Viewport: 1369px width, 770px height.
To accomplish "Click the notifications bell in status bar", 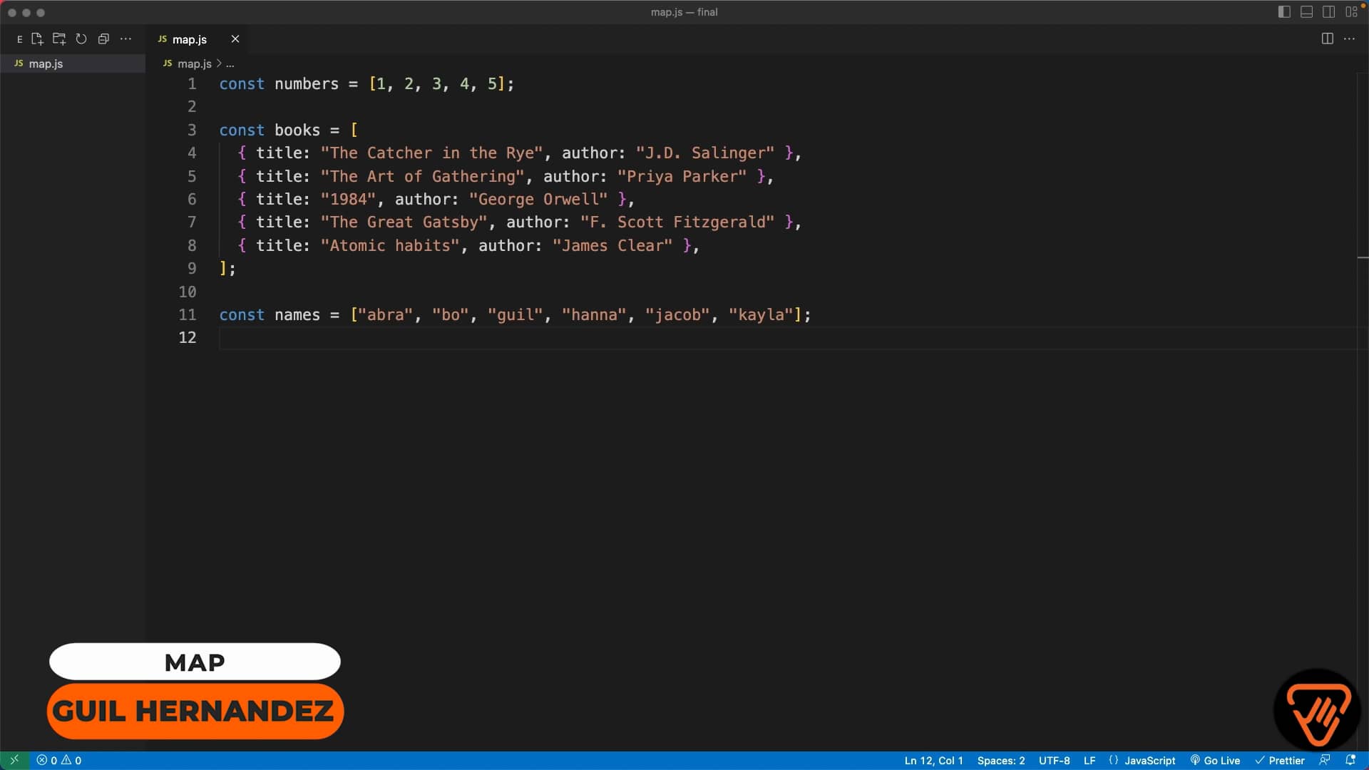I will (x=1350, y=760).
